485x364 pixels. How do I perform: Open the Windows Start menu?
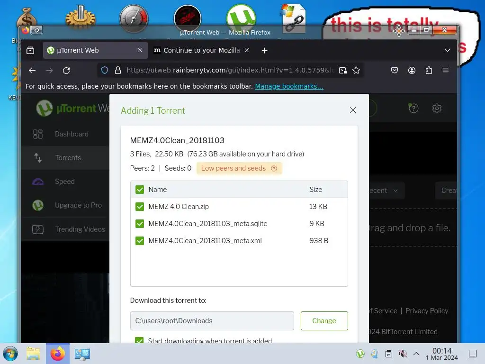10,354
